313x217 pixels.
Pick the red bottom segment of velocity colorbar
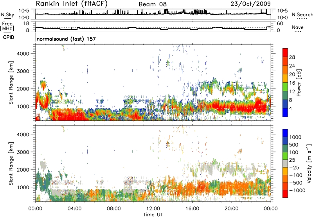(x=285, y=194)
